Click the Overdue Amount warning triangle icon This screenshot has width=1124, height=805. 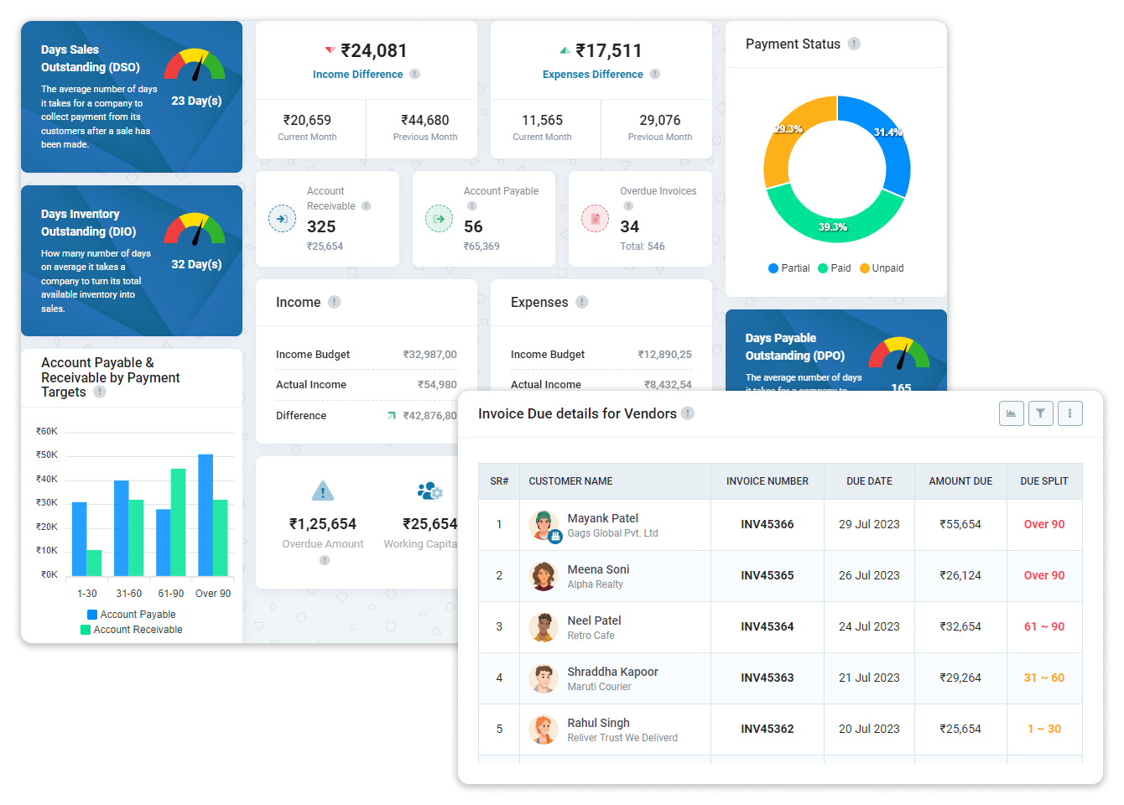click(323, 492)
